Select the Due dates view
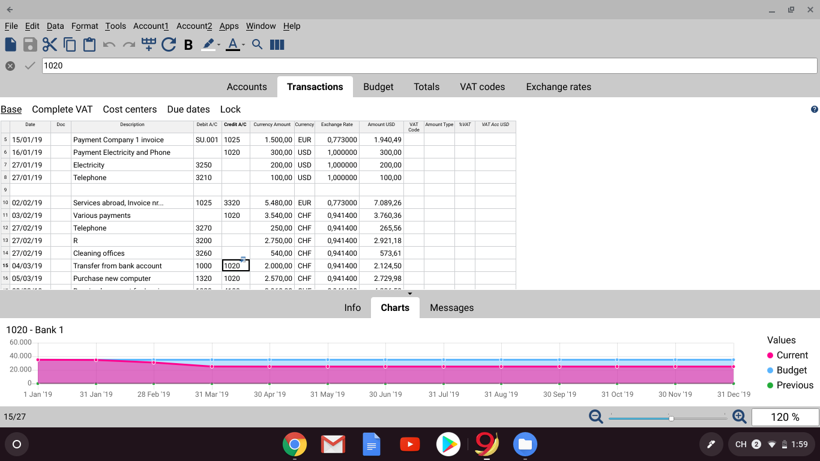This screenshot has height=461, width=820. (x=188, y=109)
